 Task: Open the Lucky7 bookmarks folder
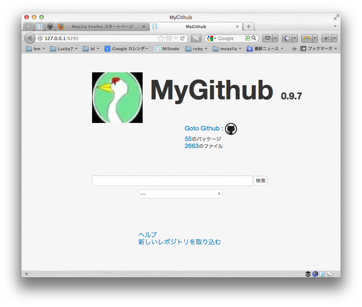coord(64,49)
